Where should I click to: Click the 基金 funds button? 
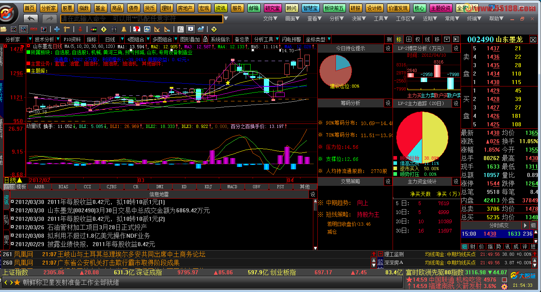101,8
